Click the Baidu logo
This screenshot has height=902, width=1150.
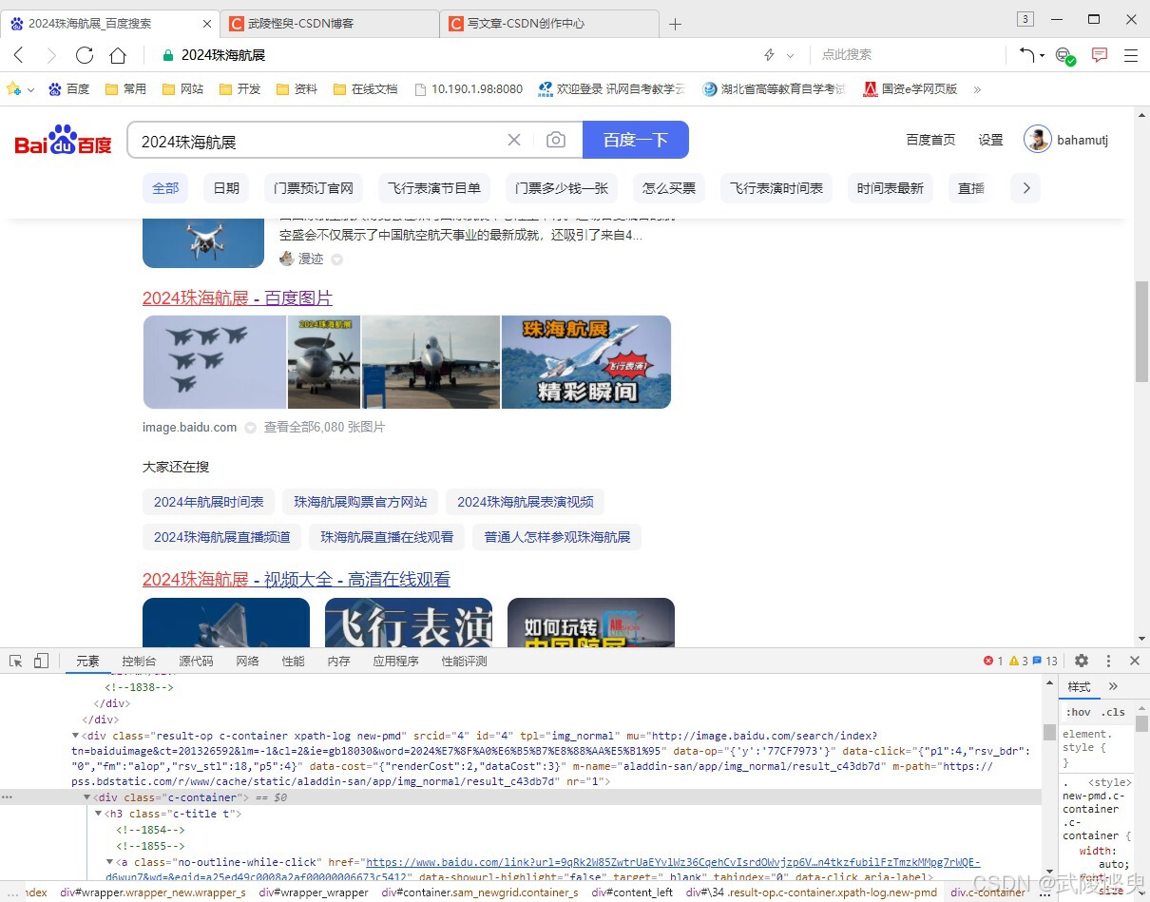click(x=63, y=141)
